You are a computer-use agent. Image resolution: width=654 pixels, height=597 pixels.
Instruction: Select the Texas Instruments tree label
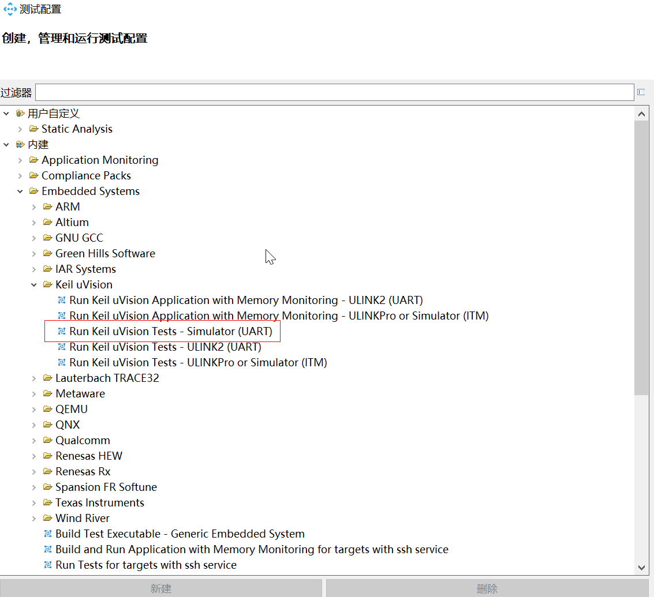click(100, 503)
